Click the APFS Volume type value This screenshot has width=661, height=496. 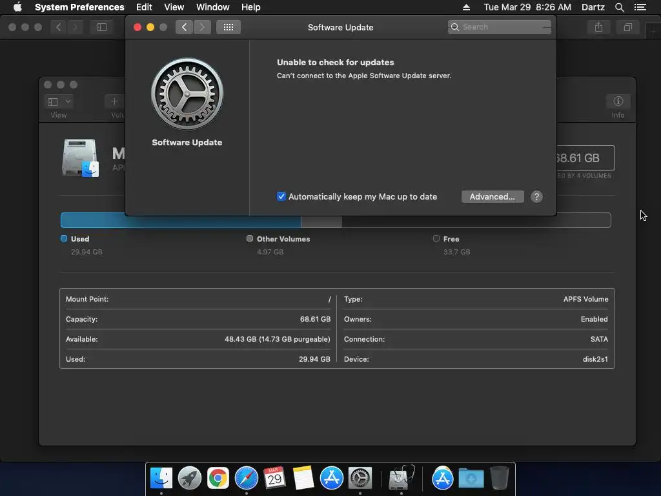point(585,299)
